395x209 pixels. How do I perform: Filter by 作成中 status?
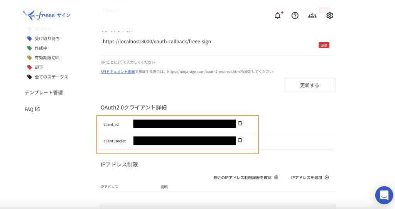(x=41, y=48)
